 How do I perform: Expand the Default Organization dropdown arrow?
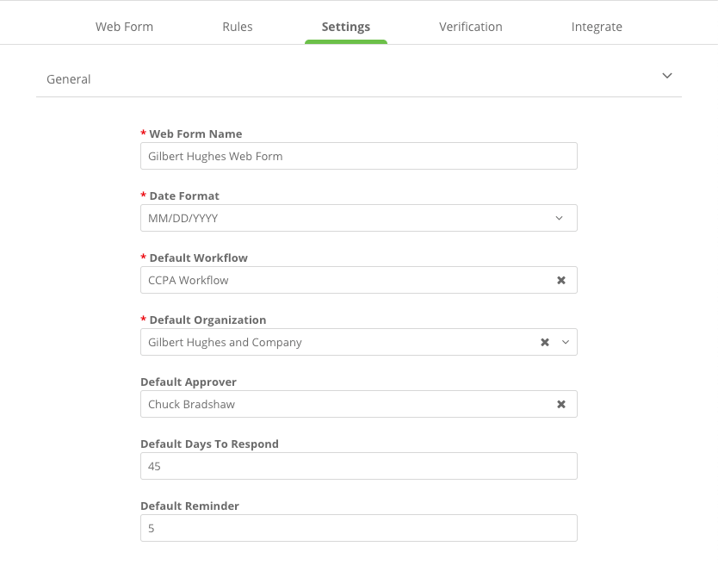coord(566,342)
